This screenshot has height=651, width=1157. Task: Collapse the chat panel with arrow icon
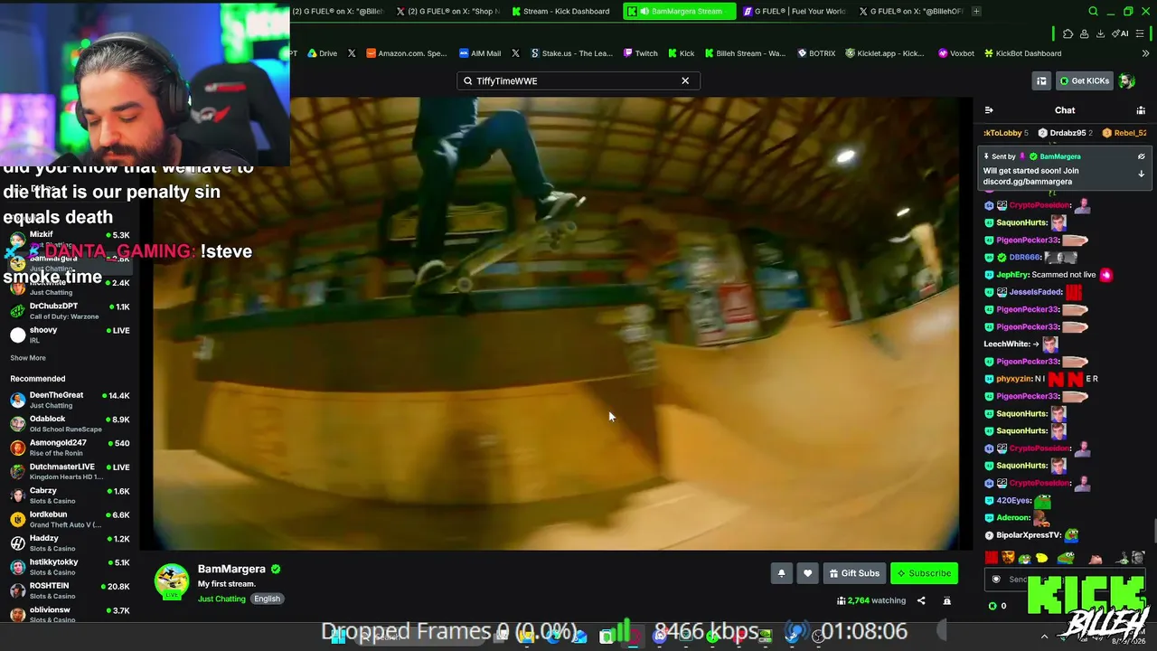pos(989,110)
